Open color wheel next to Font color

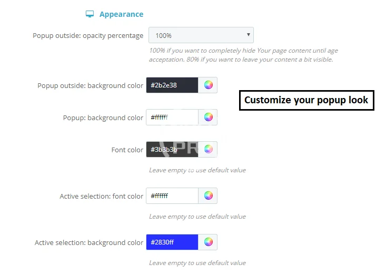pos(208,150)
